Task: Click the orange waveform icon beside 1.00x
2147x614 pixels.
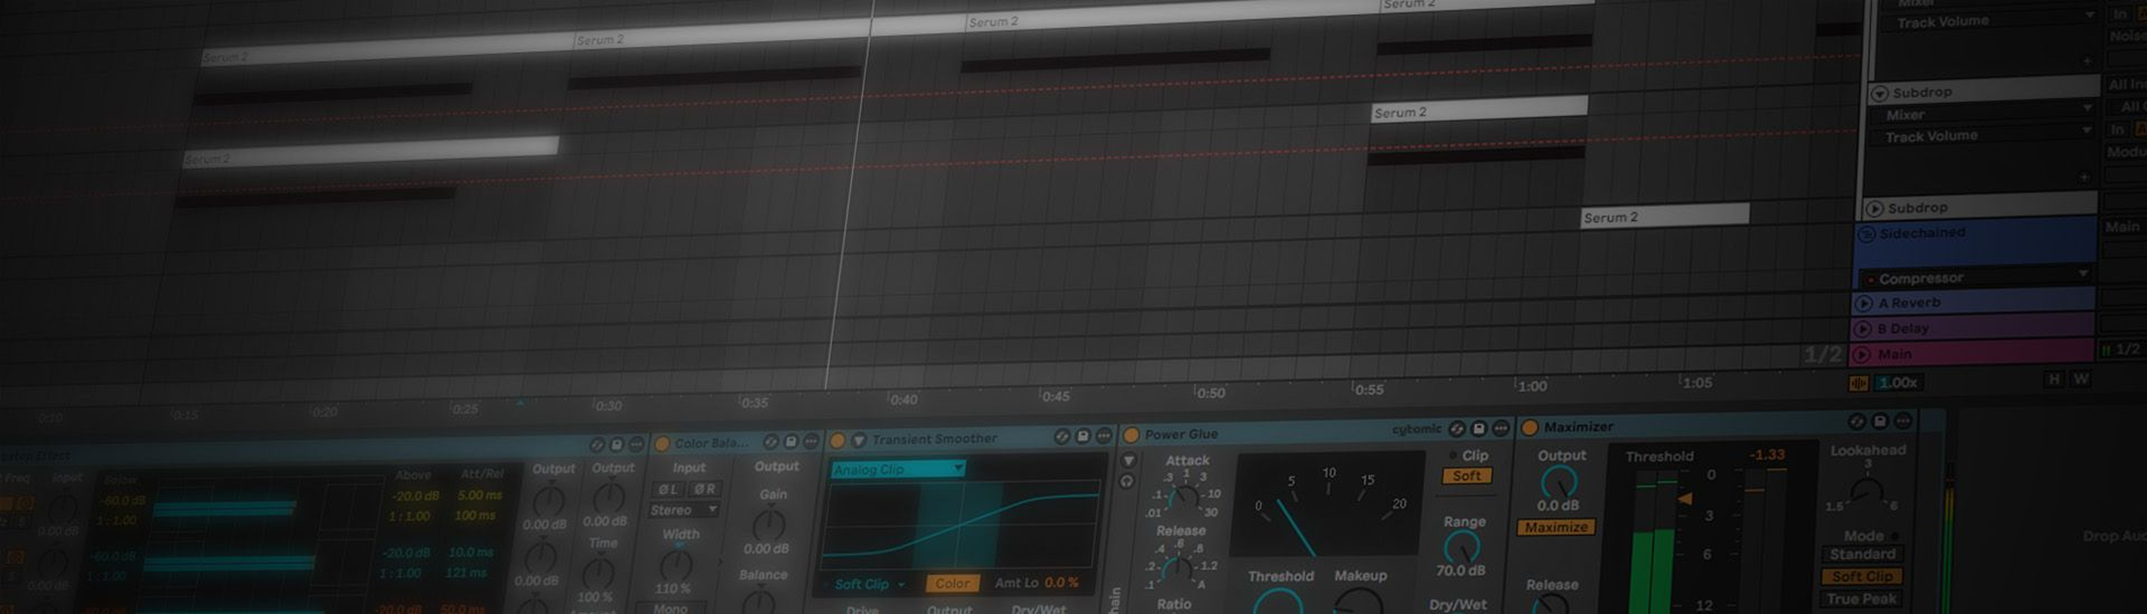Action: [x=1859, y=383]
